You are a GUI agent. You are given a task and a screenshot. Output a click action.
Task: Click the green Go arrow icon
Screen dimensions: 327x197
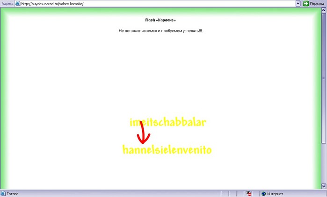pos(306,4)
